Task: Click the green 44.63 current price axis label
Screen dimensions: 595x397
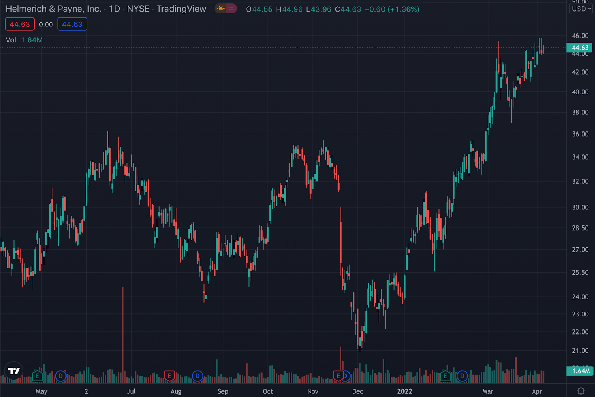Action: tap(580, 48)
